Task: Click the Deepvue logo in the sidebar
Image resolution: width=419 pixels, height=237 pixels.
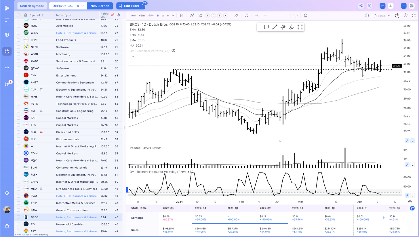Action: (7, 8)
